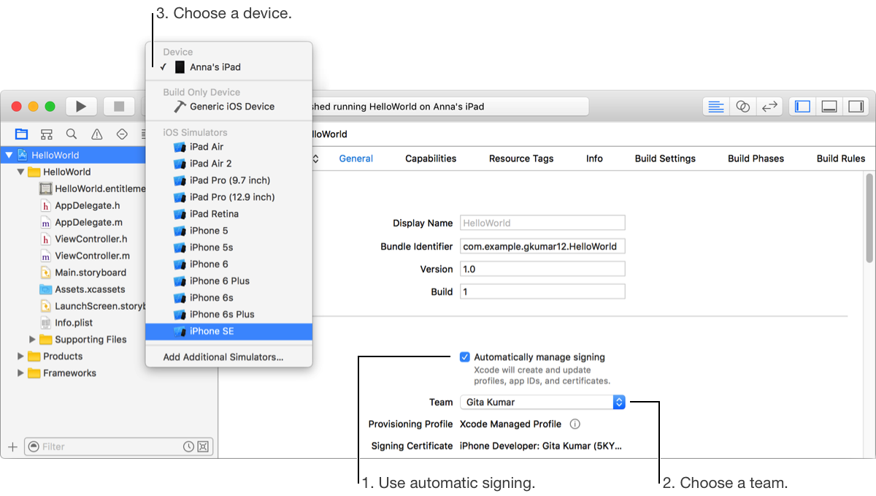Show the Project navigator folder icon
Image resolution: width=876 pixels, height=496 pixels.
(x=21, y=134)
